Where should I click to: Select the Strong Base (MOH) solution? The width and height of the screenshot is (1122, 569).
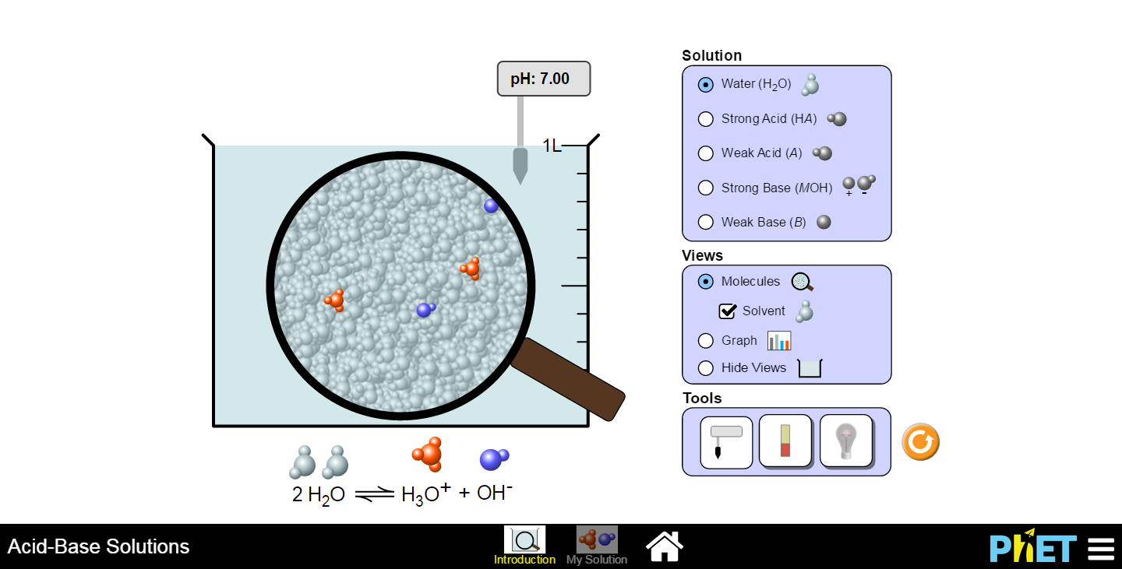[x=705, y=188]
